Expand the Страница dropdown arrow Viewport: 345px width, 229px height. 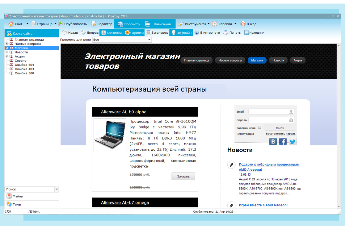pos(56,24)
